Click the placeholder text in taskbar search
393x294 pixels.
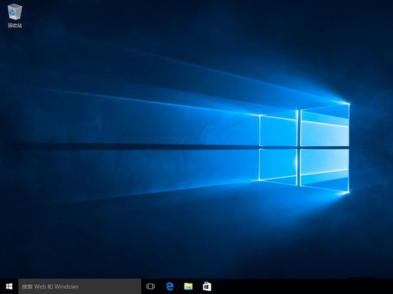50,286
